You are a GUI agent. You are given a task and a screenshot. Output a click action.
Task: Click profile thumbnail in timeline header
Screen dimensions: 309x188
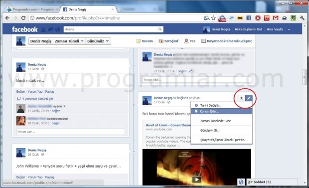click(21, 41)
